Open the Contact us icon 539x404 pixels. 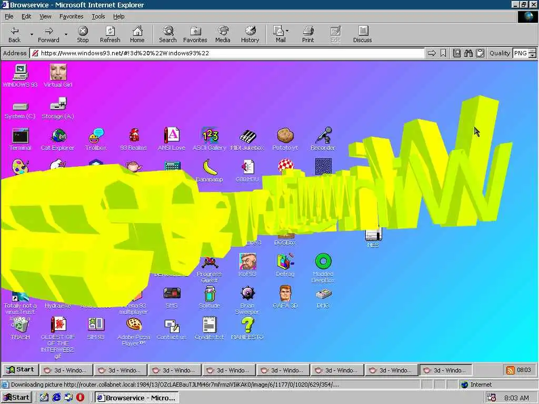pyautogui.click(x=172, y=330)
